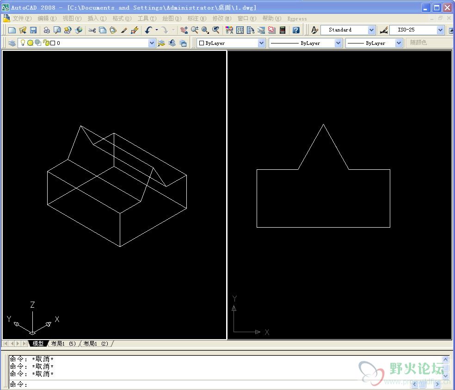This screenshot has width=455, height=390.
Task: Open the 文件(F) menu
Action: pos(22,19)
